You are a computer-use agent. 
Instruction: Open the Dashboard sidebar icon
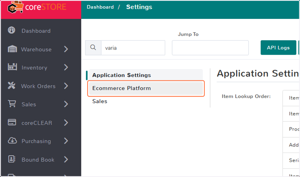point(12,30)
